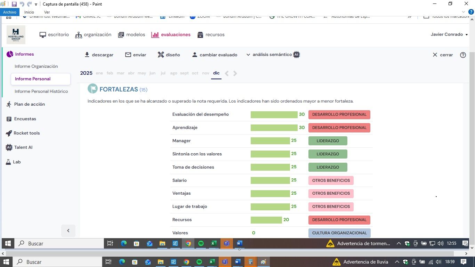
Task: Open the Javier Conrado user menu
Action: coord(449,34)
